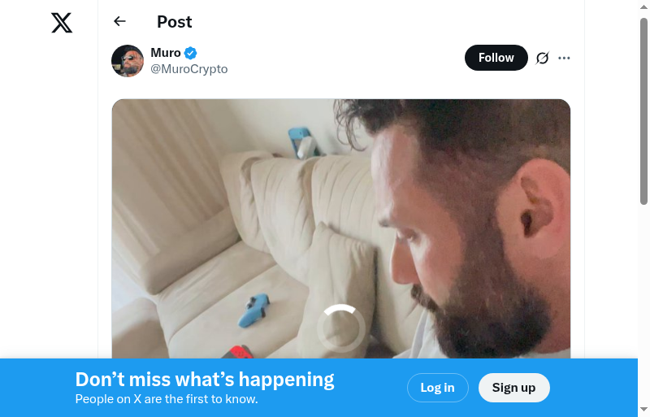Click the vertical scrollbar thumb
This screenshot has width=650, height=417.
[x=643, y=110]
